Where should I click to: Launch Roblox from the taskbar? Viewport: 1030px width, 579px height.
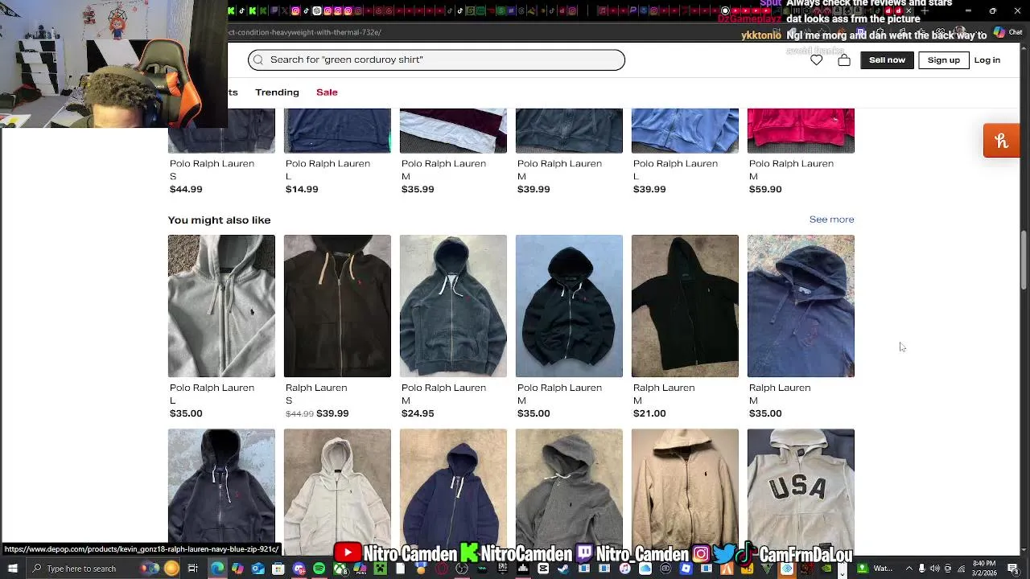pos(686,569)
